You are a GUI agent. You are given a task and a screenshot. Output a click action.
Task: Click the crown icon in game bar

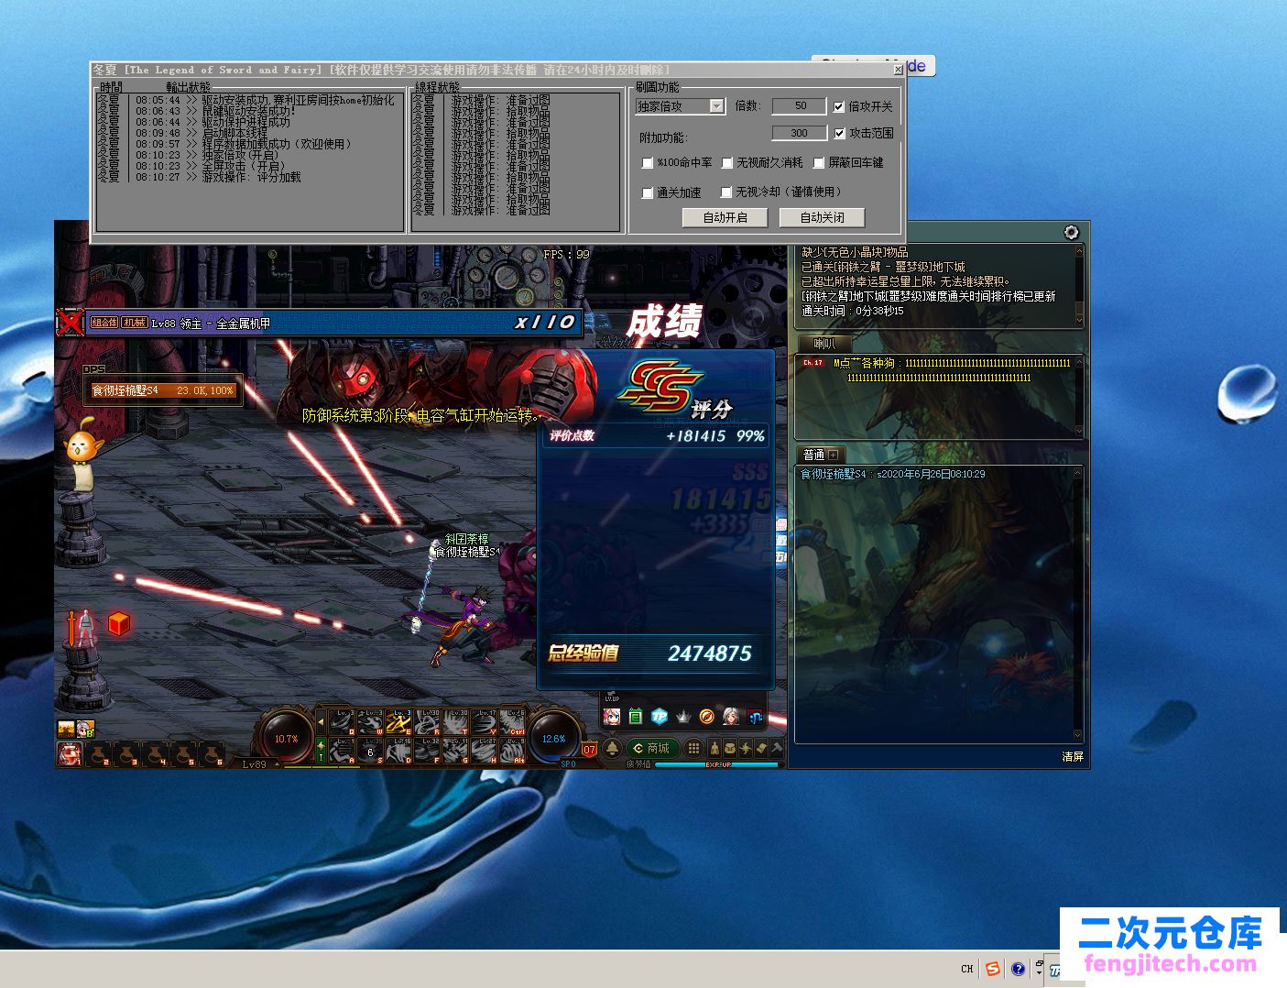coord(683,716)
